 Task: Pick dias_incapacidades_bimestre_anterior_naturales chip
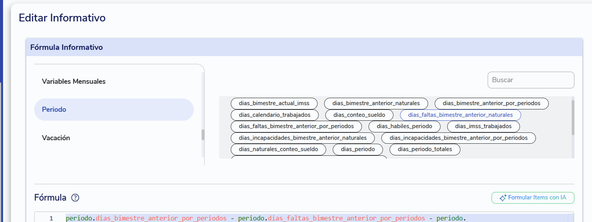tap(303, 138)
